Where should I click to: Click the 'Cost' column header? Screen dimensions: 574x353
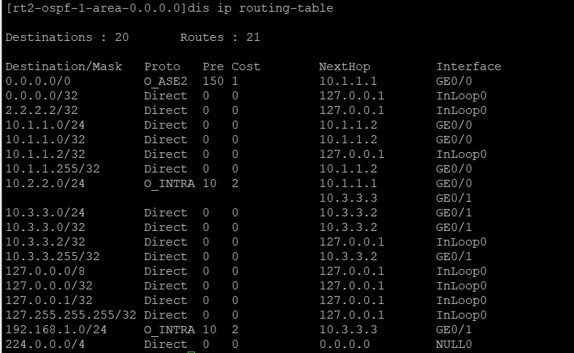[245, 67]
